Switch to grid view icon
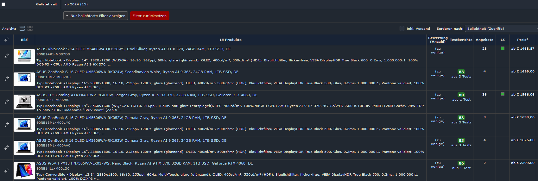538x181 pixels. [30, 28]
